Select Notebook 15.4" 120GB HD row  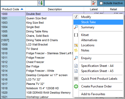[37, 88]
